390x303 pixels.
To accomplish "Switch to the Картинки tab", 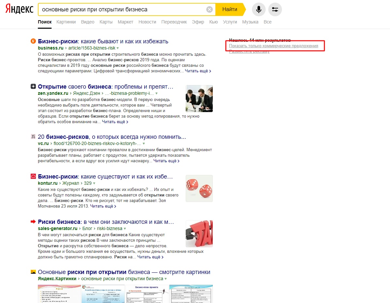I will (x=66, y=22).
